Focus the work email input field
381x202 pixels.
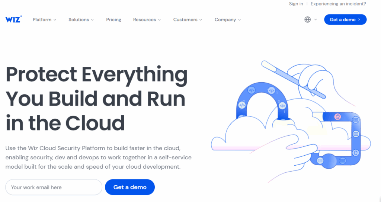54,187
